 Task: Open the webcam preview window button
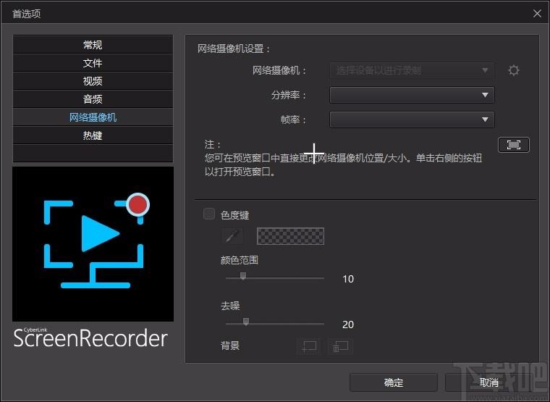point(514,145)
